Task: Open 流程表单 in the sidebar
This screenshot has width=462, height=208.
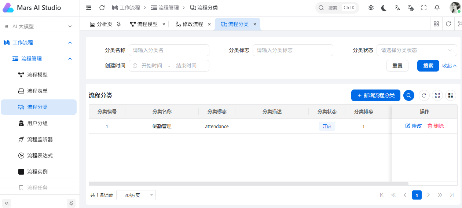Action: [38, 91]
